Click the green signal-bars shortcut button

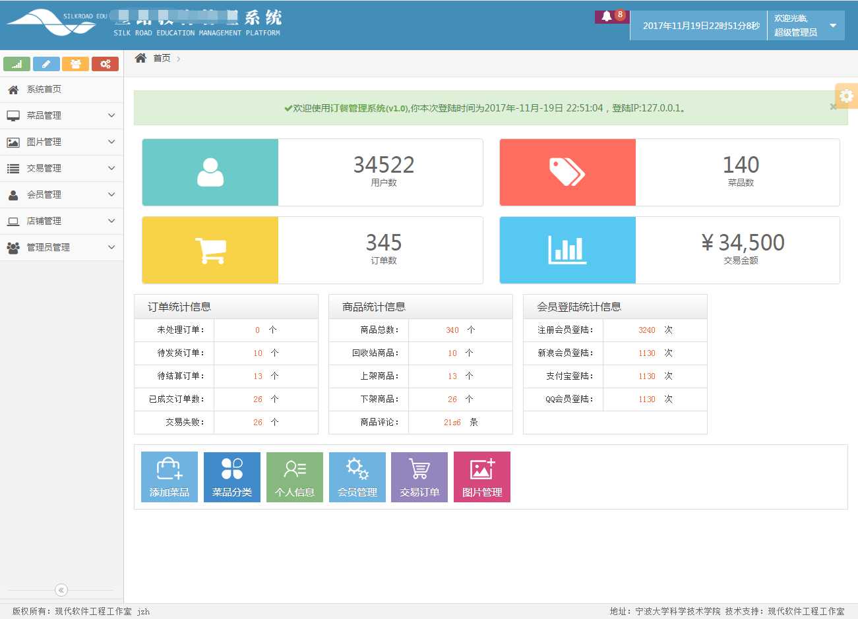[x=16, y=64]
